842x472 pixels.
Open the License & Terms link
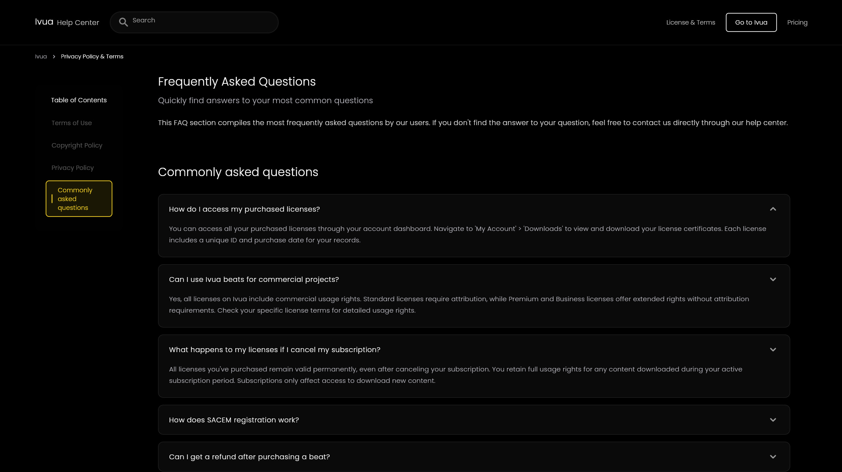691,22
